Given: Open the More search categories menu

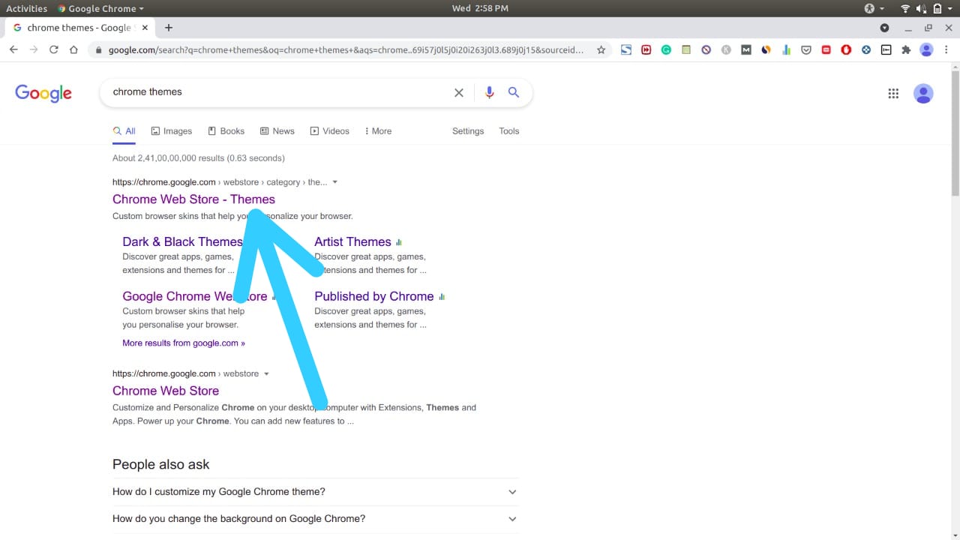Looking at the screenshot, I should tap(378, 131).
